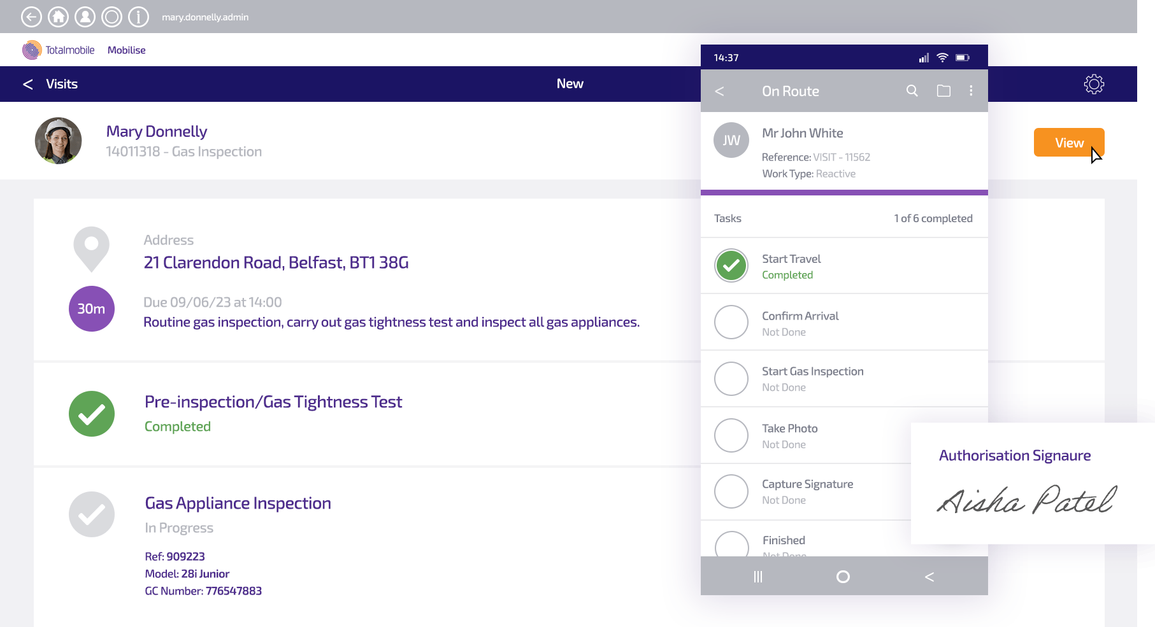Uncheck the completed Start Travel checkmark
Image resolution: width=1155 pixels, height=627 pixels.
pyautogui.click(x=731, y=265)
